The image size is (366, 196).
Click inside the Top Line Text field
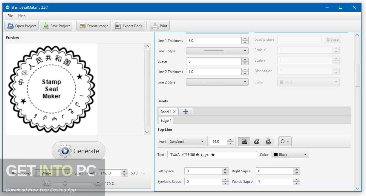click(x=212, y=154)
